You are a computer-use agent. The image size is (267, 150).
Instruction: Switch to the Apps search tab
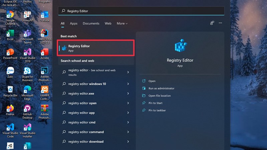pyautogui.click(x=73, y=23)
